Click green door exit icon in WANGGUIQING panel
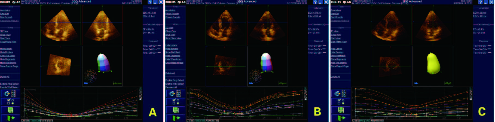This screenshot has height=122, width=495. pos(10,118)
